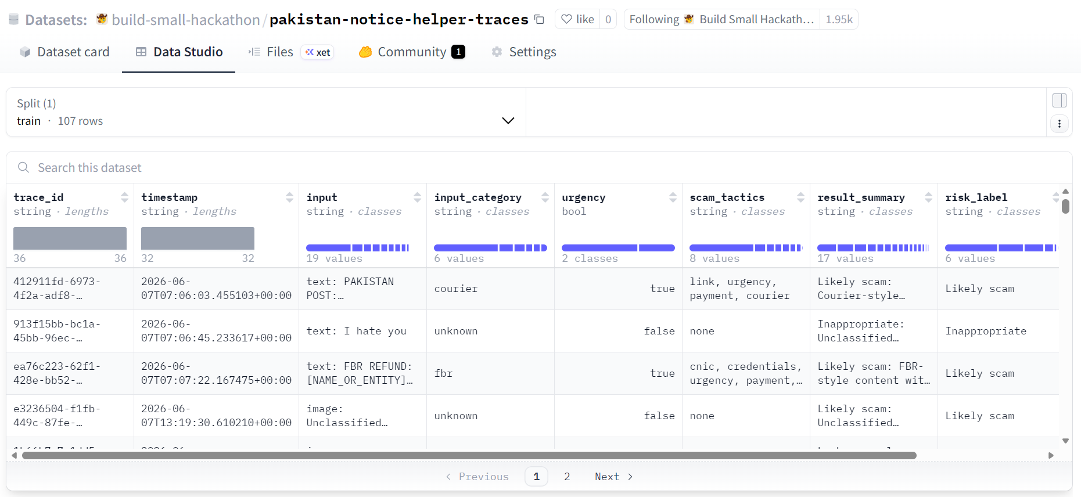Image resolution: width=1081 pixels, height=497 pixels.
Task: Open the Settings tab
Action: [x=524, y=52]
